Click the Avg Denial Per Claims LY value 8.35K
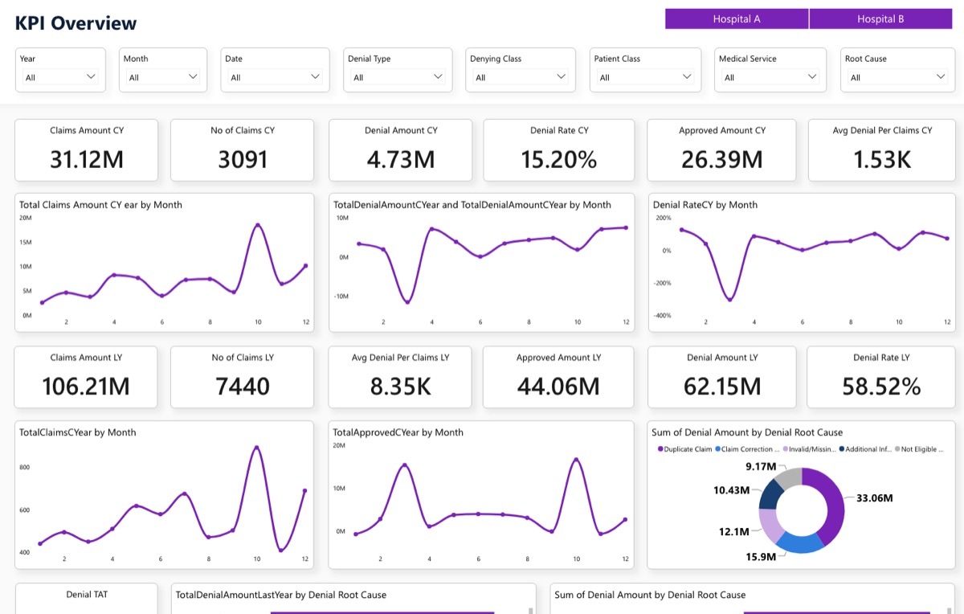This screenshot has width=964, height=614. pyautogui.click(x=401, y=387)
